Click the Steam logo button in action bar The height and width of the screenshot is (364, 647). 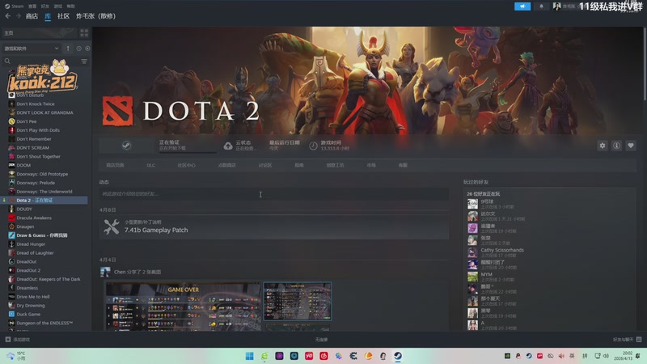126,146
